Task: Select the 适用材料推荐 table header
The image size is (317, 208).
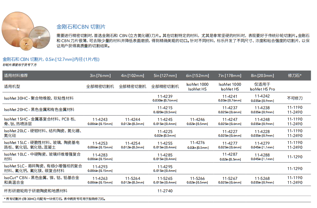Action: pos(16,75)
